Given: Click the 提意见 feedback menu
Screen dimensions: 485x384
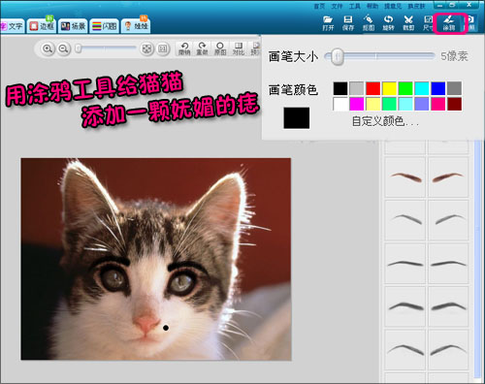Looking at the screenshot, I should coord(393,6).
